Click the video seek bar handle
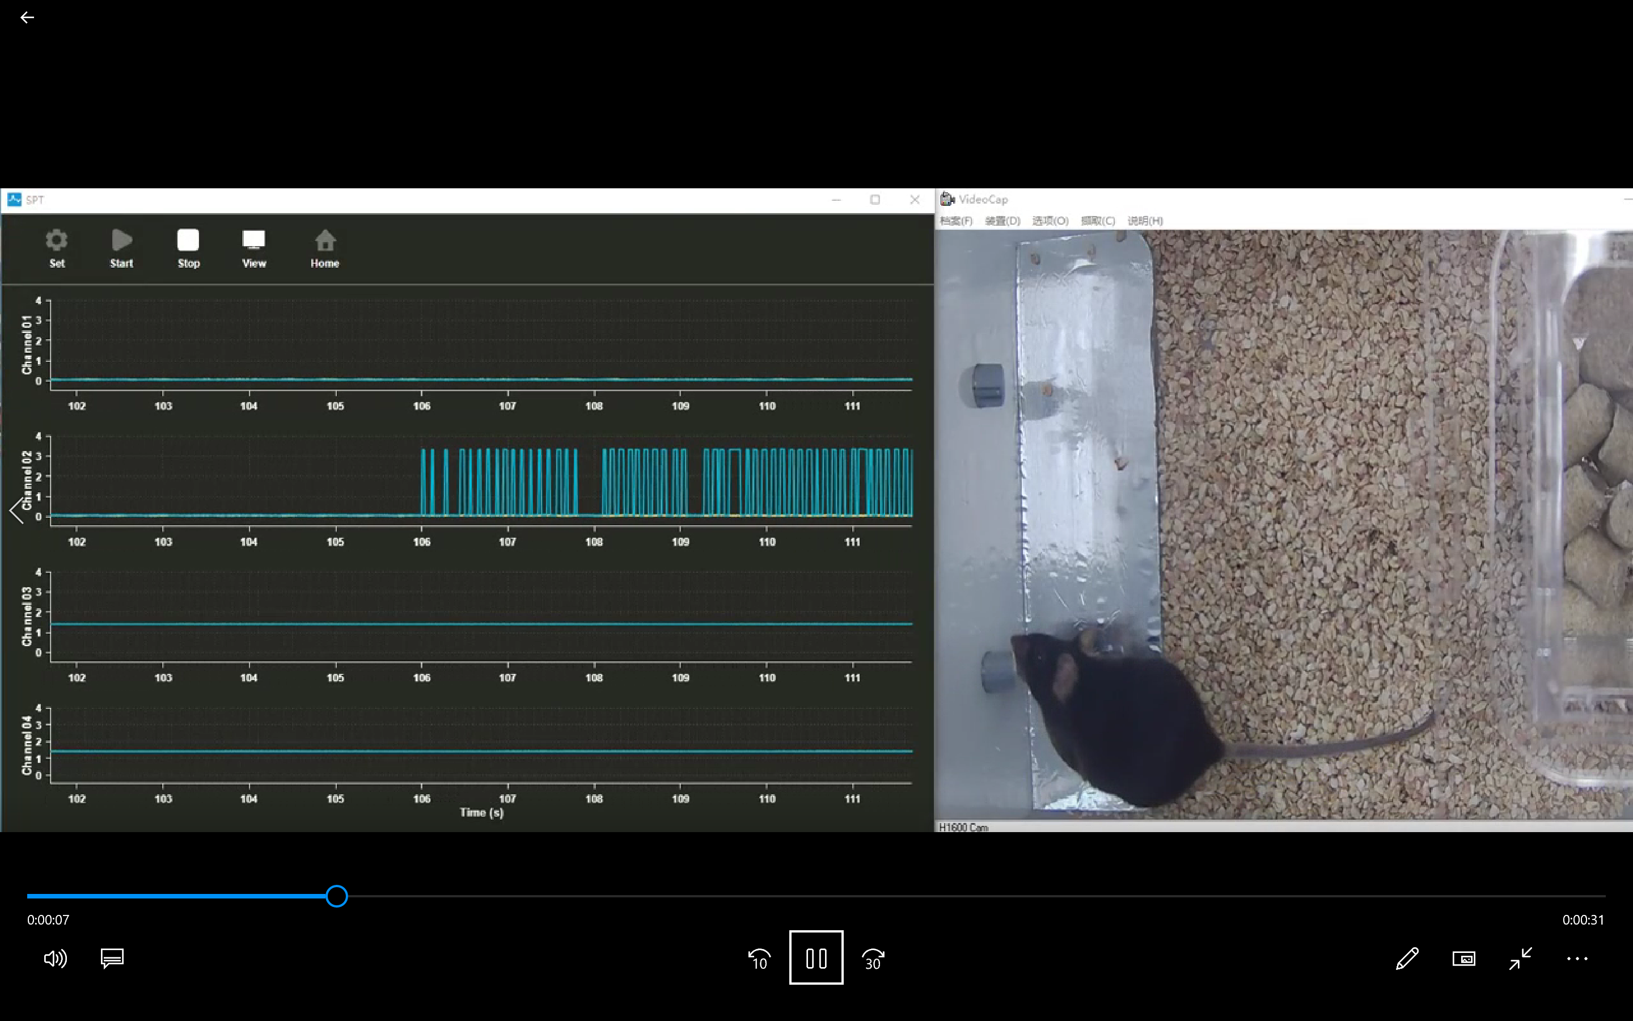Viewport: 1633px width, 1021px height. tap(337, 896)
